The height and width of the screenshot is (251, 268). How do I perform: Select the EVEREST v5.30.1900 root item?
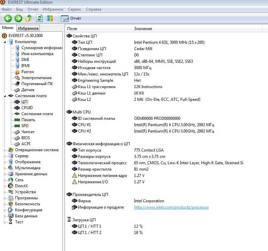(26, 36)
